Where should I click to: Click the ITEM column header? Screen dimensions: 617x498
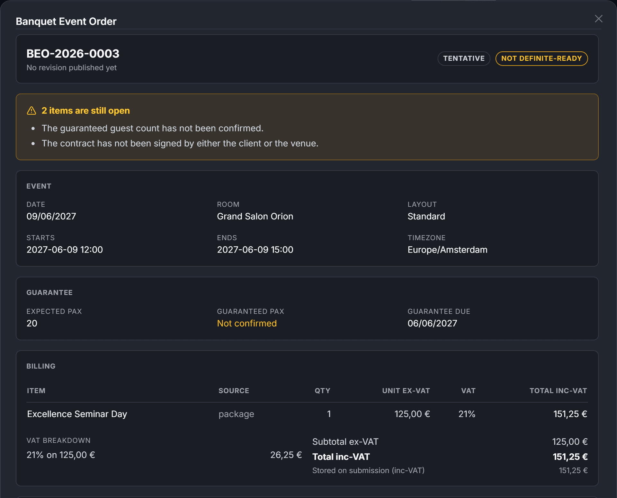point(36,391)
